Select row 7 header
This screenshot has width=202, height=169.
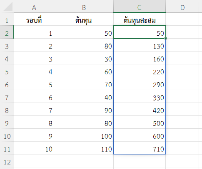[x=7, y=96]
